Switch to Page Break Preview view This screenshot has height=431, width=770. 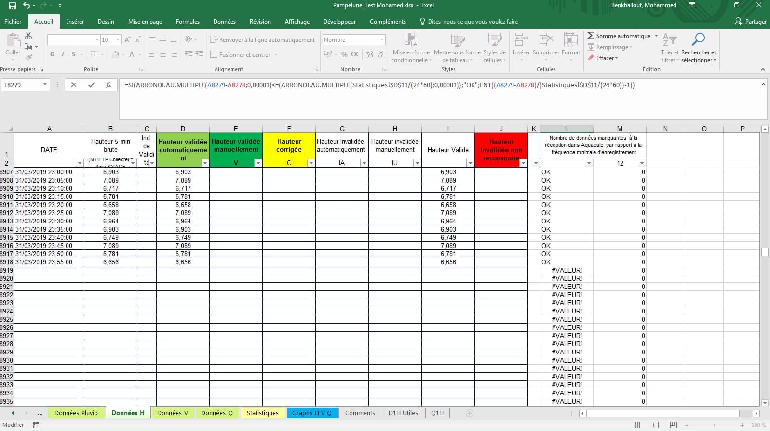pos(673,425)
